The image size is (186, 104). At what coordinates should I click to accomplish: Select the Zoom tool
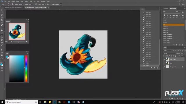pos(2,58)
